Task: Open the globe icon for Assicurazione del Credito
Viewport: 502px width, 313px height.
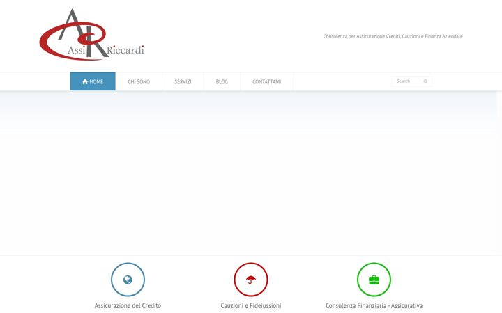Action: pos(128,280)
